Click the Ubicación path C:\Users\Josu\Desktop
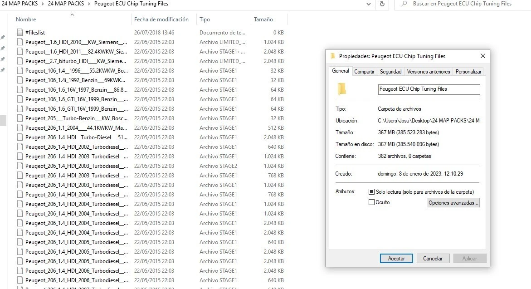Viewport: 531px width, 289px height. (429, 121)
